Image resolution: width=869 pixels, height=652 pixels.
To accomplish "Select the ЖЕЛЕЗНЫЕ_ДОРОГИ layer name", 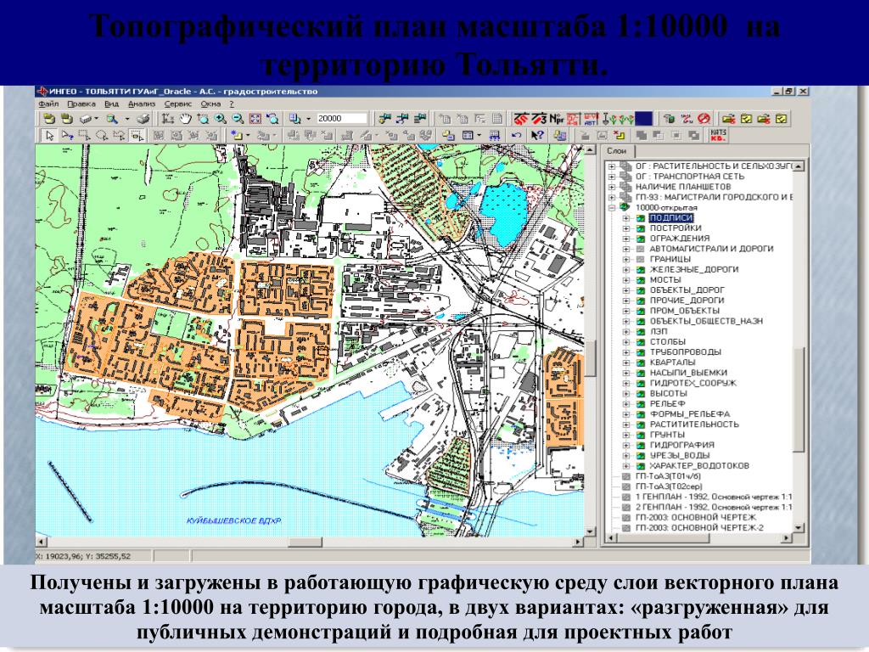I will tap(693, 269).
